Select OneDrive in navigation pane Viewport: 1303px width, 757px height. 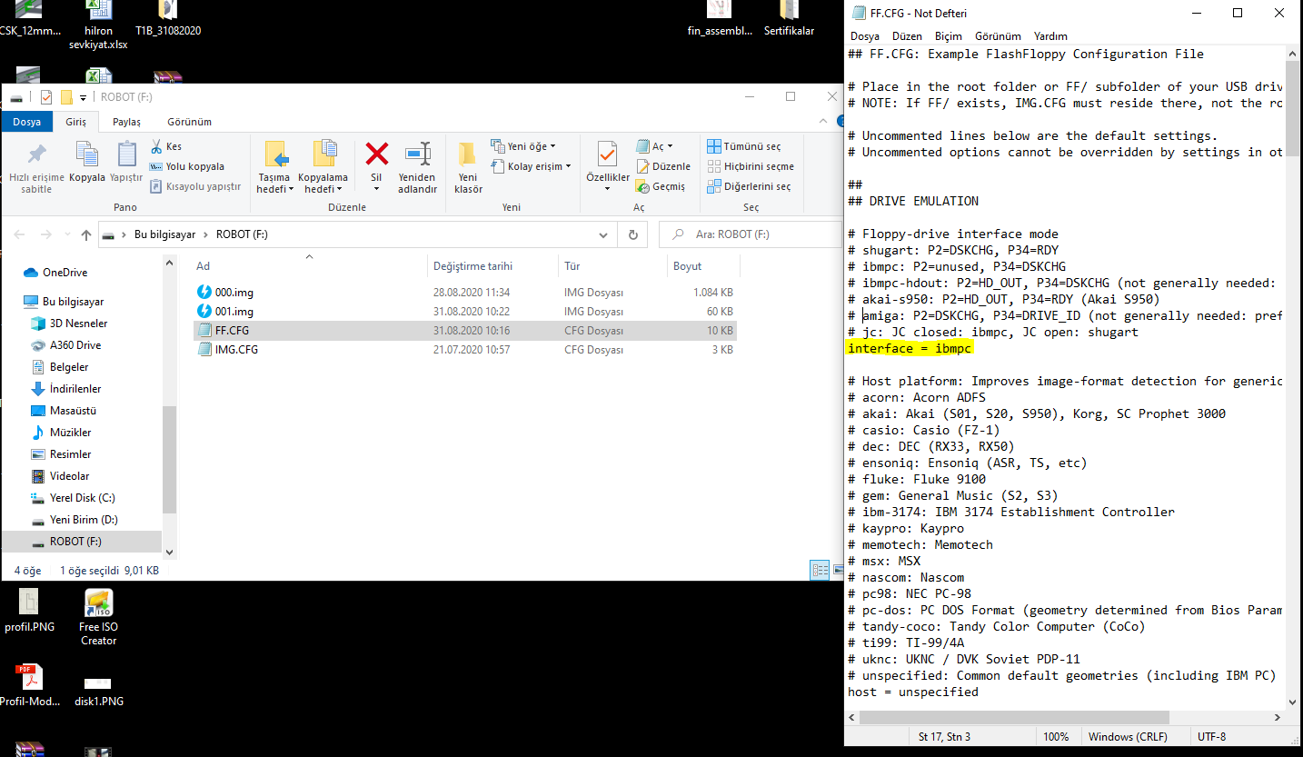pos(65,273)
